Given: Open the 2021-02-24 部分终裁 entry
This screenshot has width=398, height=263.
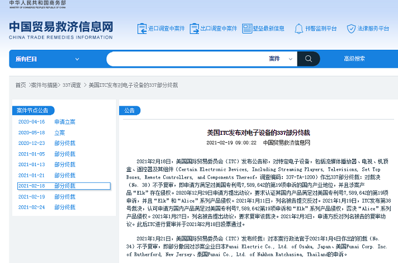Looking at the screenshot, I should [47, 208].
